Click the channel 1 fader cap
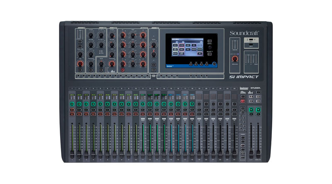The width and height of the screenshot is (332, 184). 72,153
